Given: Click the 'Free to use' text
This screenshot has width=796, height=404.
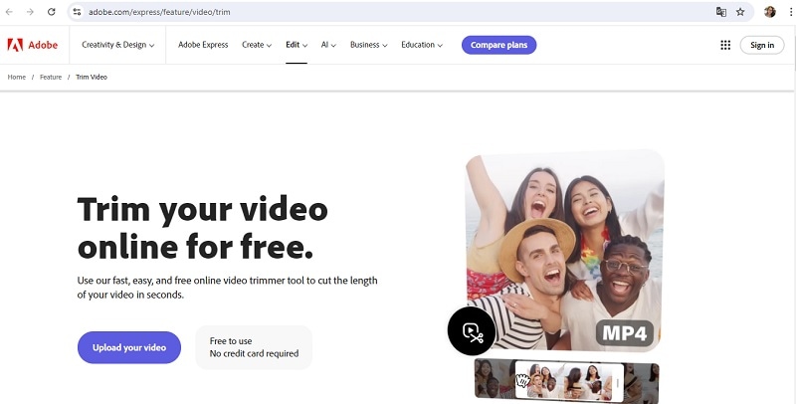Looking at the screenshot, I should (x=231, y=341).
